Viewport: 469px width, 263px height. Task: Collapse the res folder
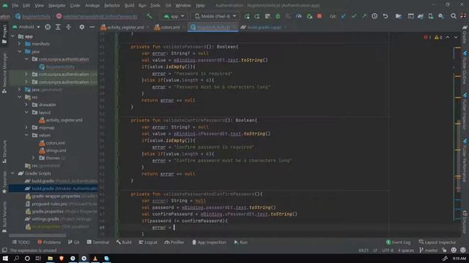coord(20,97)
